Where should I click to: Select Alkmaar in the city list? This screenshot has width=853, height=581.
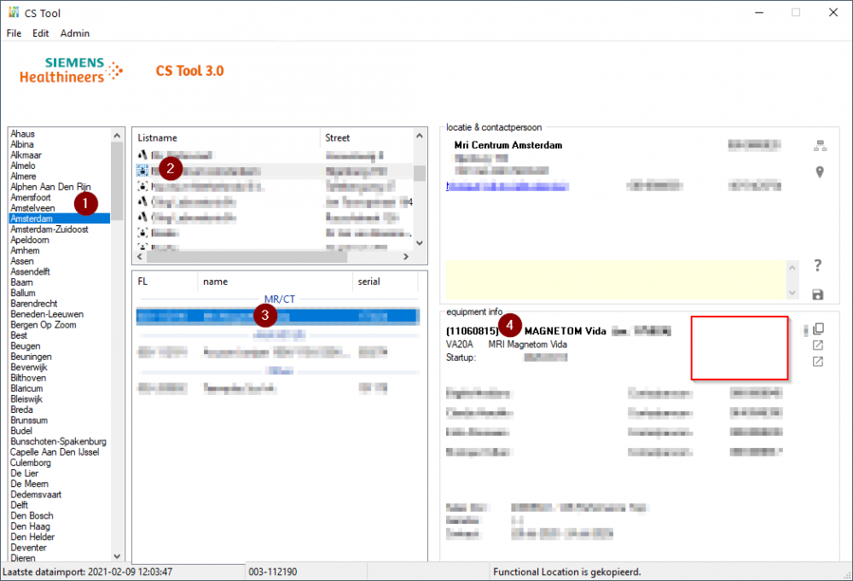(26, 155)
